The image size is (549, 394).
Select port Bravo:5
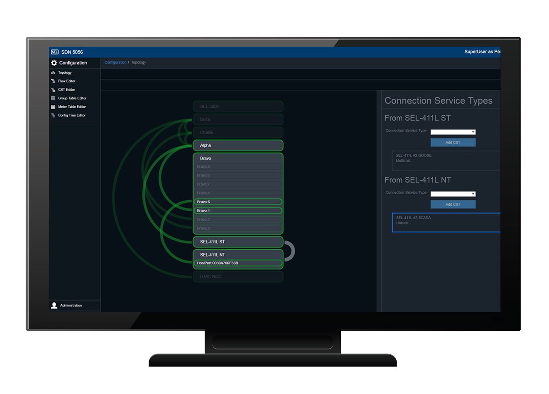point(238,175)
